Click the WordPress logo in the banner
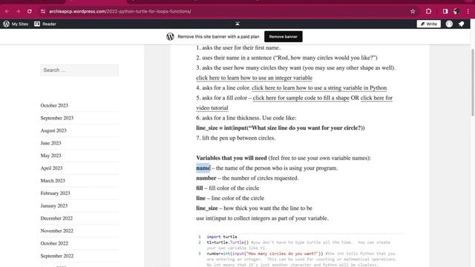 [170, 36]
